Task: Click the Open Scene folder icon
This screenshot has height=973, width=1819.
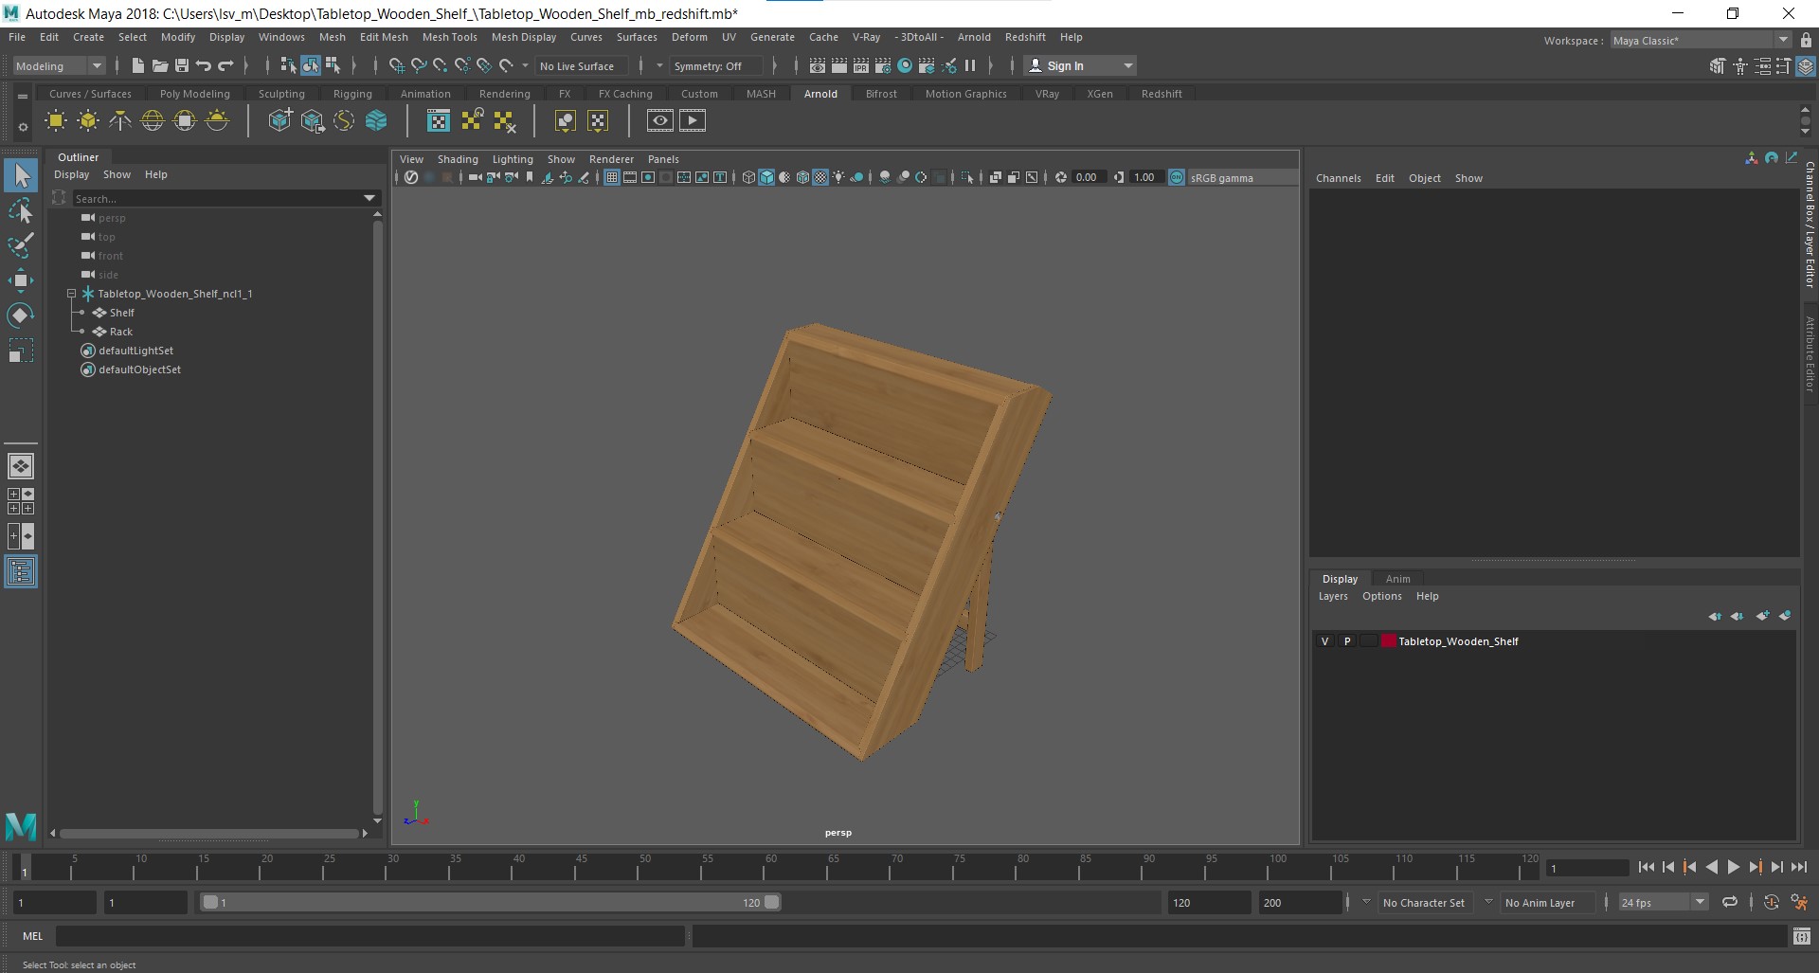Action: (x=160, y=65)
